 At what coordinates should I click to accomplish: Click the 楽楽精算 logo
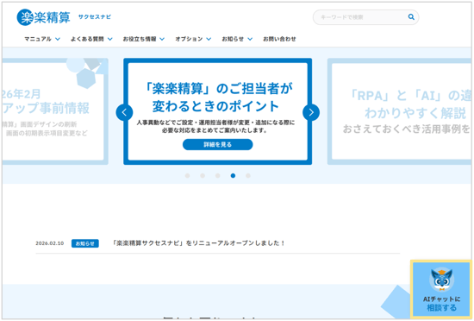click(44, 17)
